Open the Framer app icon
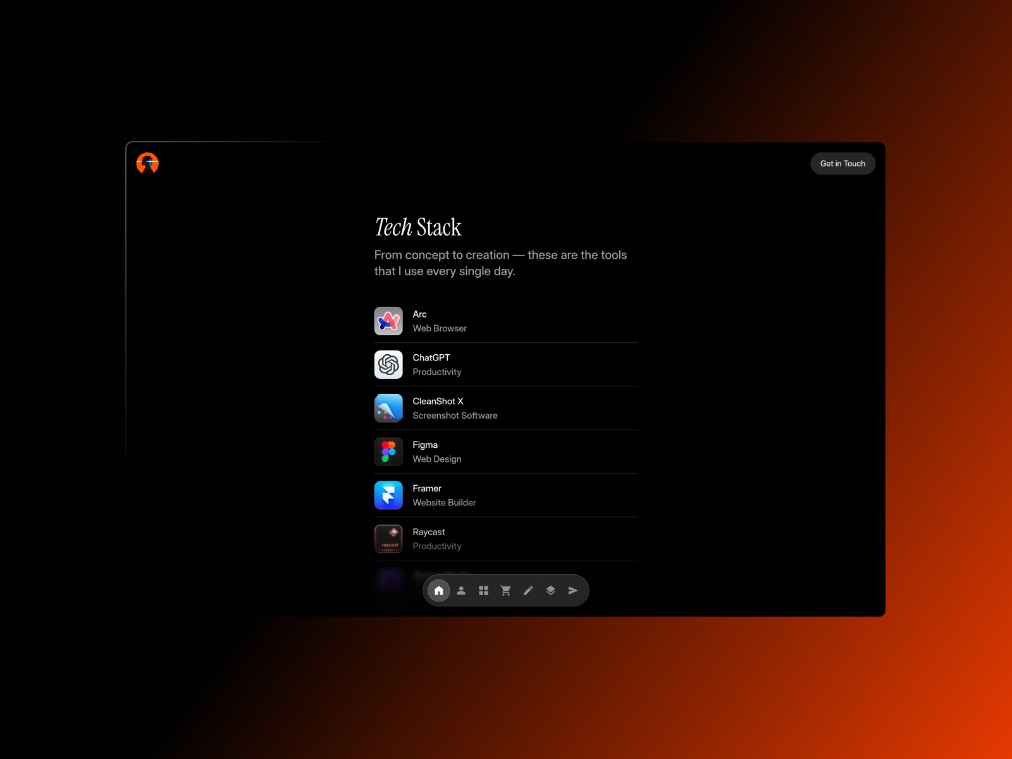This screenshot has width=1012, height=759. click(x=388, y=495)
